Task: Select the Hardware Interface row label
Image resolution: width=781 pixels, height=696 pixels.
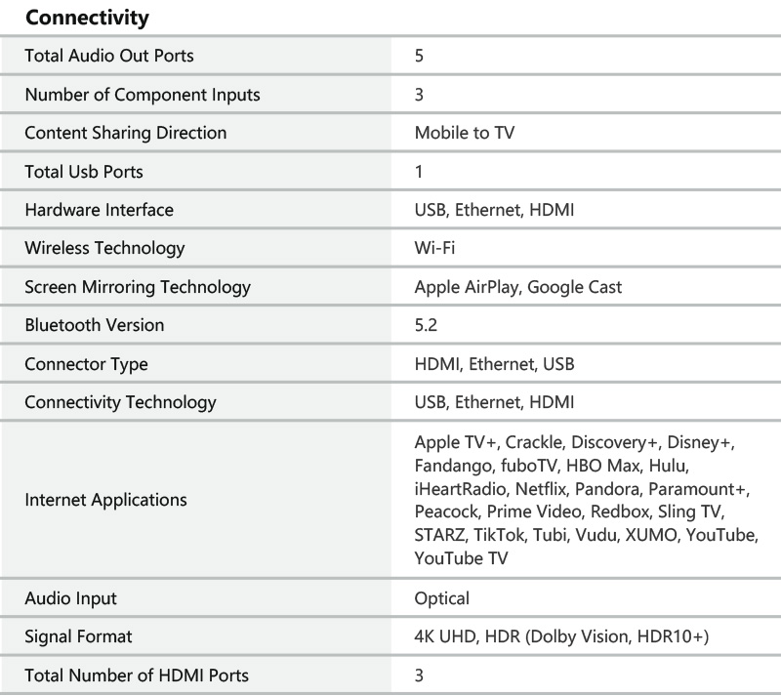Action: click(100, 210)
